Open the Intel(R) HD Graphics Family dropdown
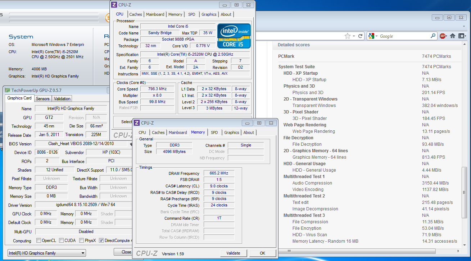Viewport: 471px width, 261px height. (x=47, y=253)
